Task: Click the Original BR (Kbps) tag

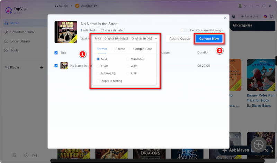Action: coord(116,39)
